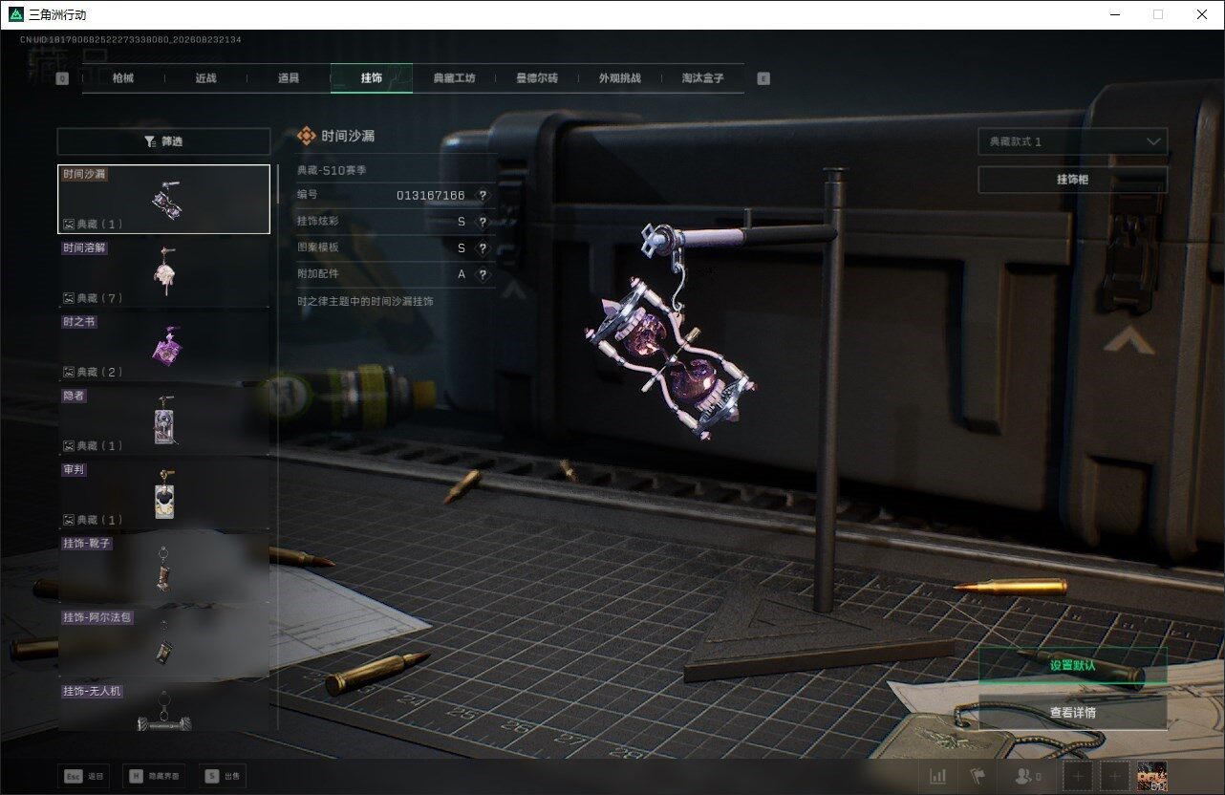
Task: Maximize the 三角洲行动 window
Action: pyautogui.click(x=1159, y=14)
